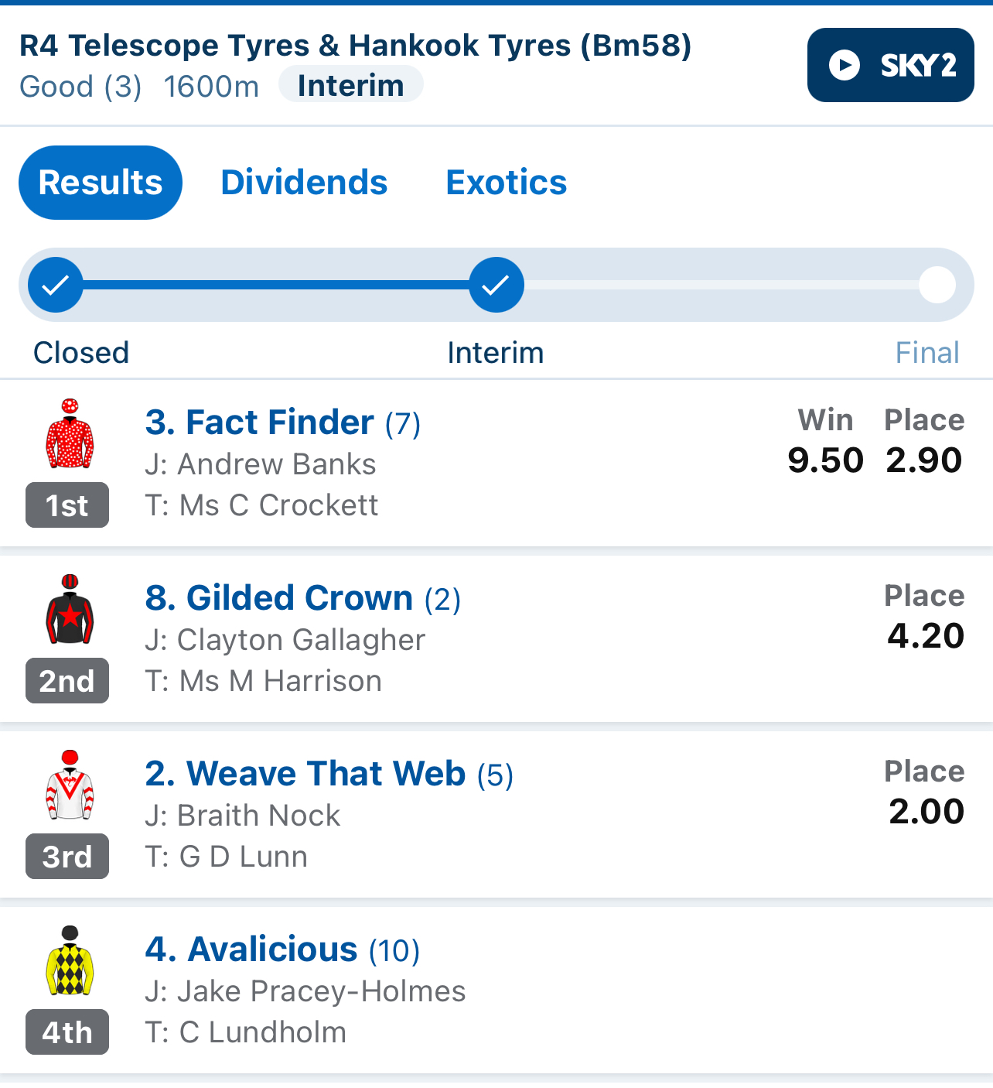Tap the Interim checkmark progress step
Screen dimensions: 993x1088
[x=496, y=285]
